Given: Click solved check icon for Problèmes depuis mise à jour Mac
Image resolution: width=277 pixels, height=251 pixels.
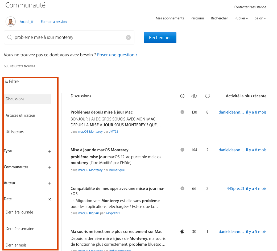Looking at the screenshot, I should (182, 112).
